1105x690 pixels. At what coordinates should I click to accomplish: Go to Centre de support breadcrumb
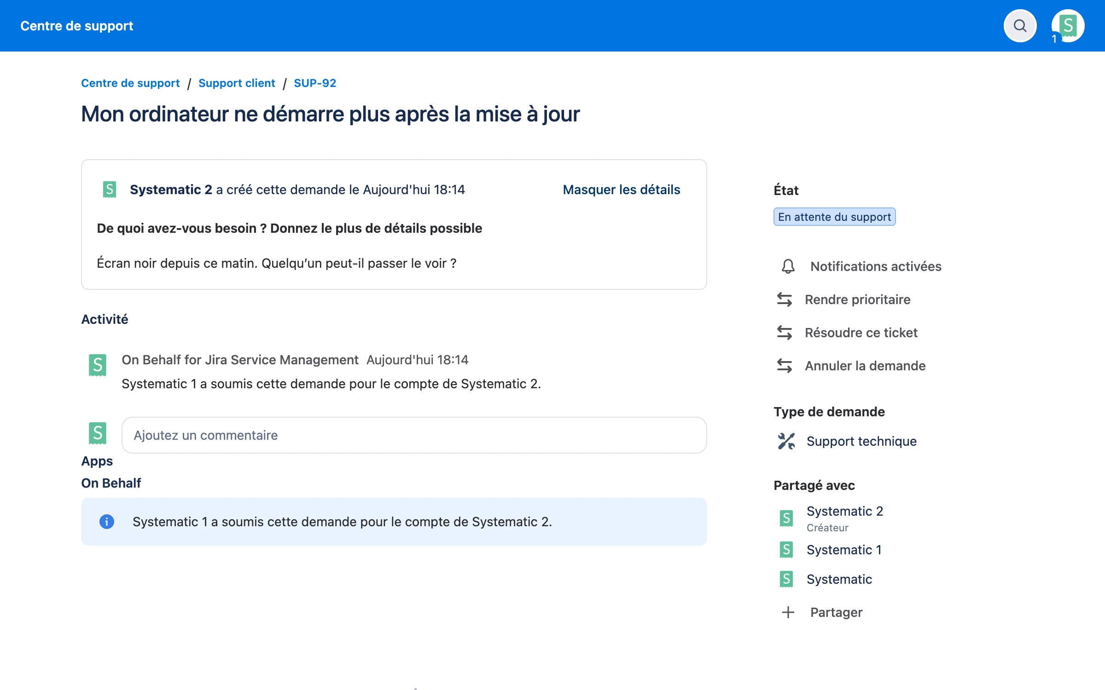pos(130,83)
